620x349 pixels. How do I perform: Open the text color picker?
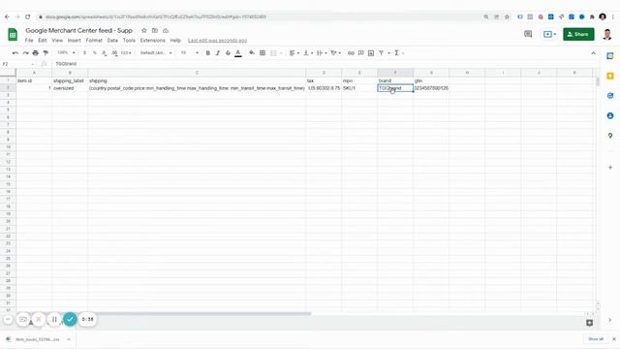point(238,53)
